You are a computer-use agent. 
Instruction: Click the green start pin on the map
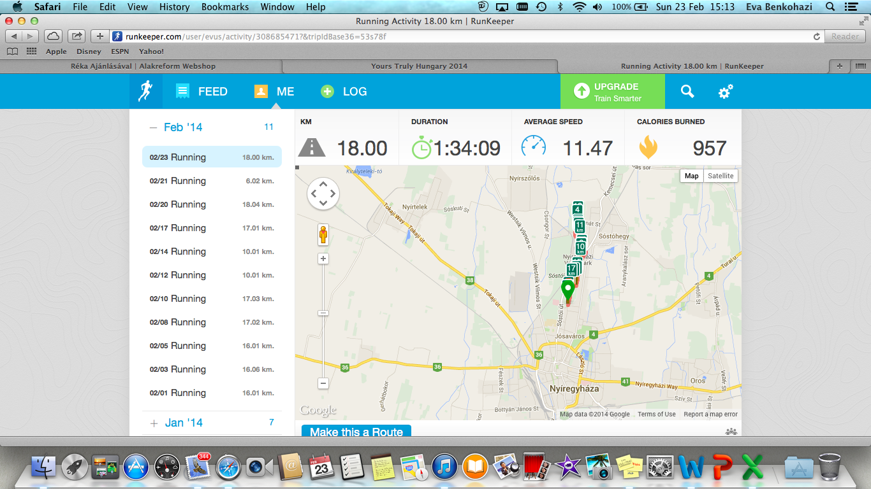567,291
